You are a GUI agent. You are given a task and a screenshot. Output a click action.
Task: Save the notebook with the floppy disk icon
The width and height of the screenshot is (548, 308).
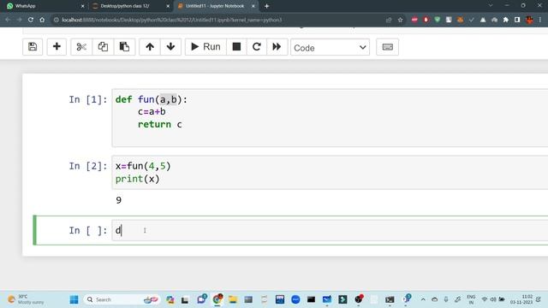(33, 47)
